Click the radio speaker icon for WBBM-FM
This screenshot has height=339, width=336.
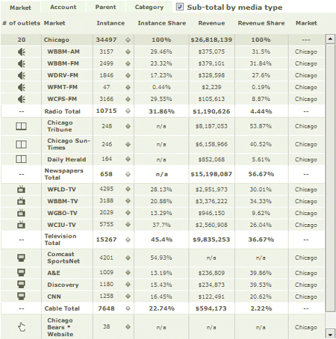point(22,63)
